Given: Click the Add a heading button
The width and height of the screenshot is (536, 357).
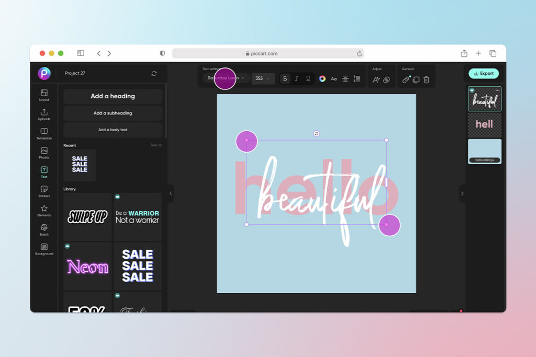Looking at the screenshot, I should tap(113, 96).
